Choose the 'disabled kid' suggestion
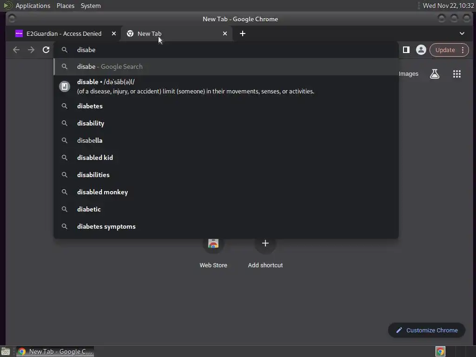 click(x=226, y=158)
